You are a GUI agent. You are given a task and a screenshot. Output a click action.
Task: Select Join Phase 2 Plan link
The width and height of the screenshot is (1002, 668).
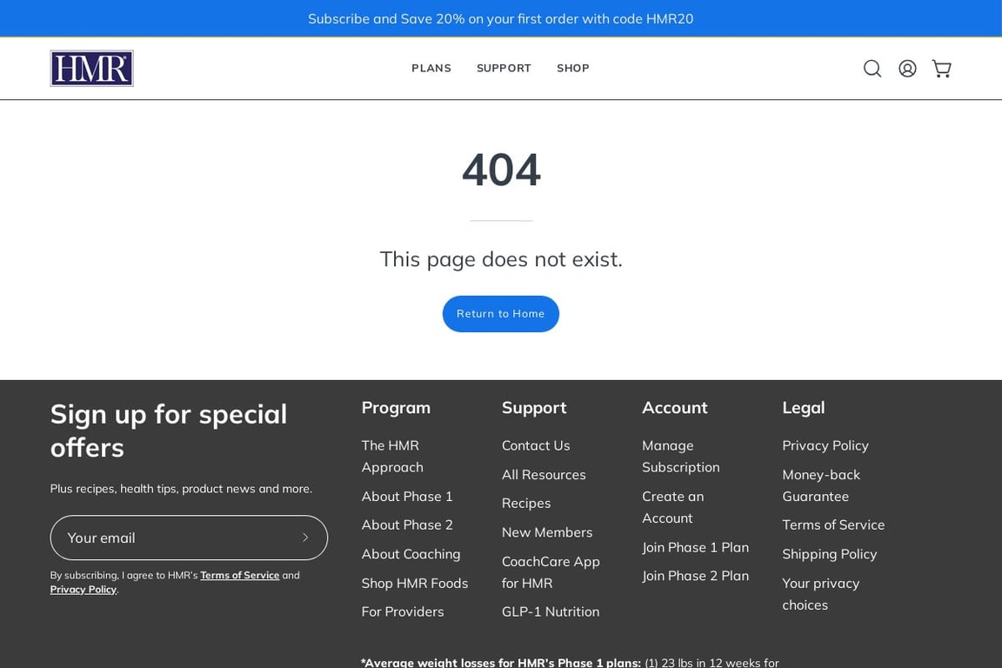(x=695, y=576)
